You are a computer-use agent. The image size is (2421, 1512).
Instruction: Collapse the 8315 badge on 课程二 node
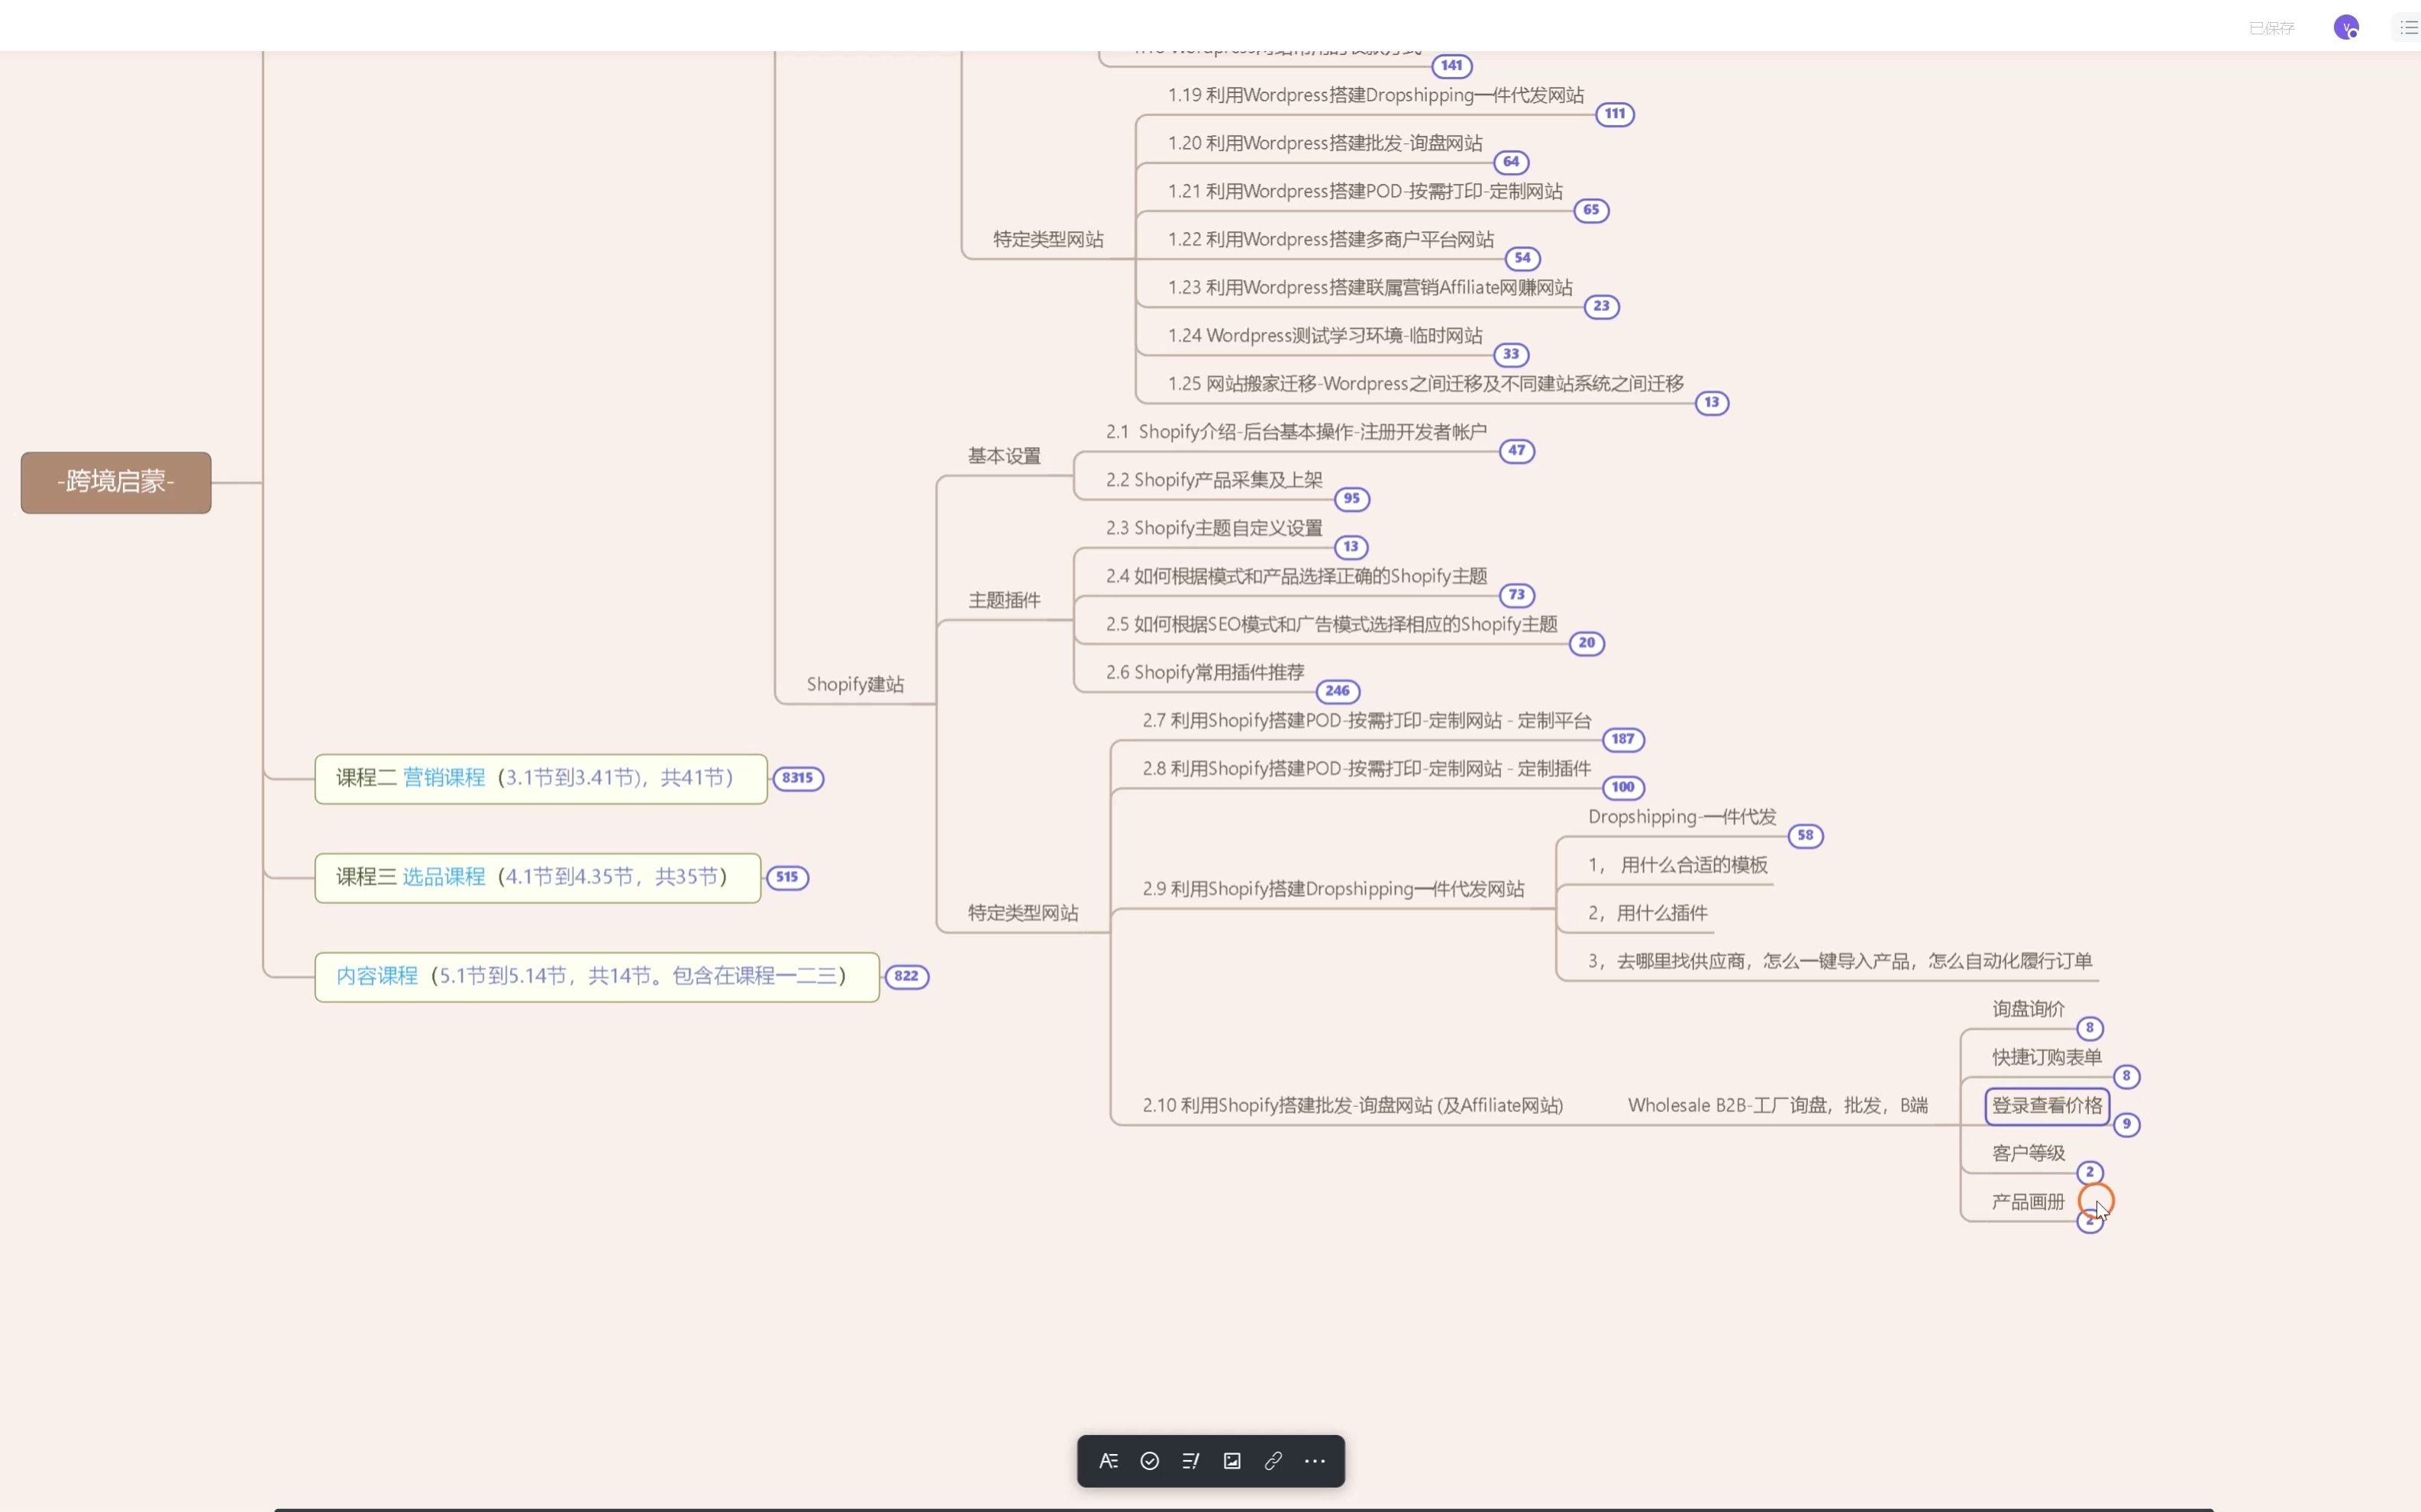(798, 777)
